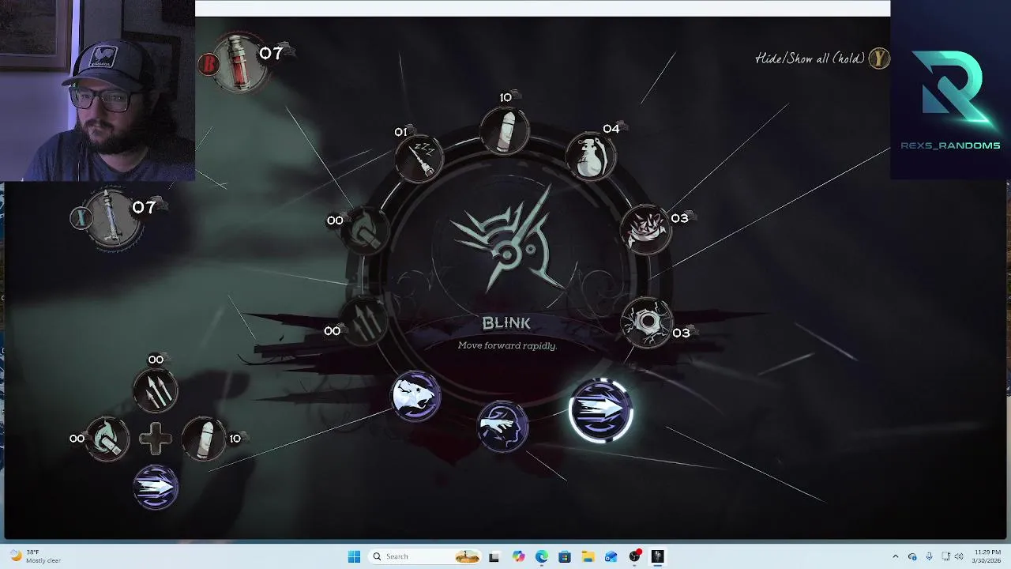
Task: Click the 07 count beside Piero's remedy
Action: pos(144,207)
